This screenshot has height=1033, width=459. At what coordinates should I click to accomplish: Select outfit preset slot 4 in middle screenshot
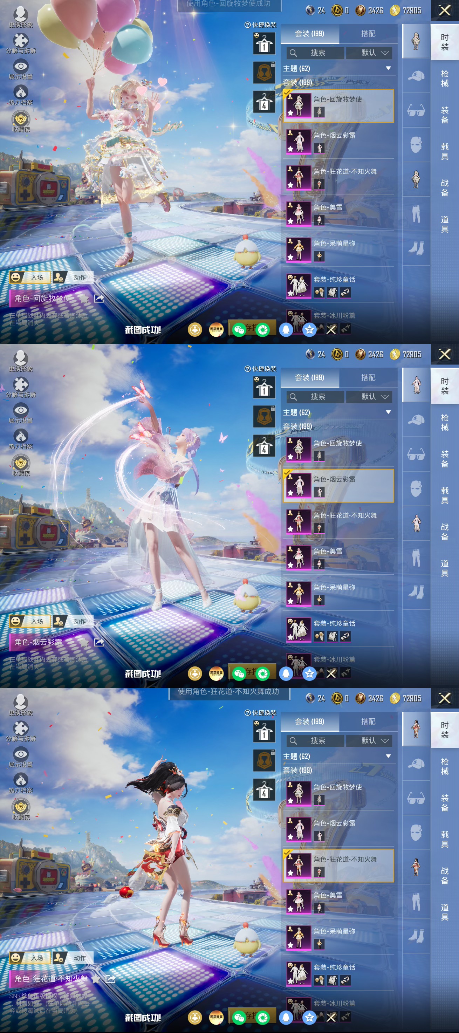(x=264, y=446)
